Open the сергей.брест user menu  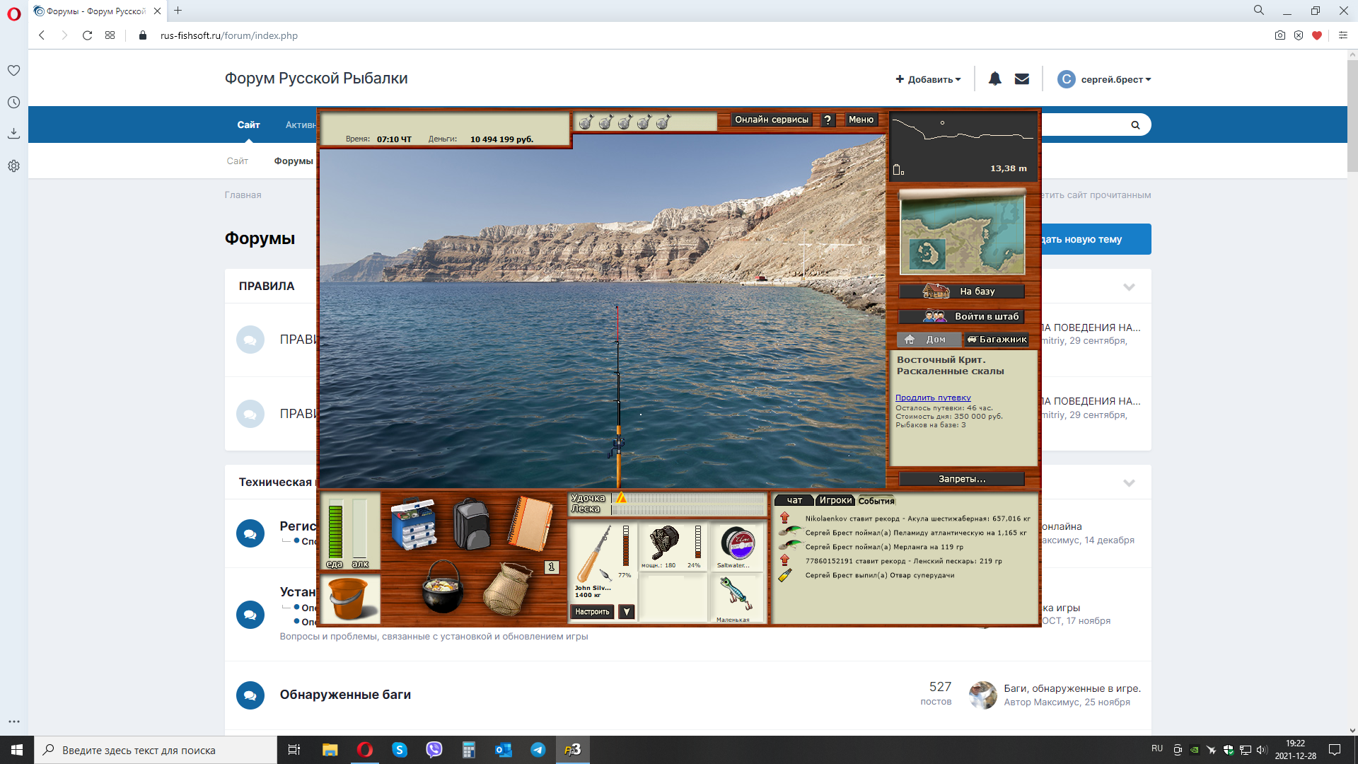(1104, 79)
